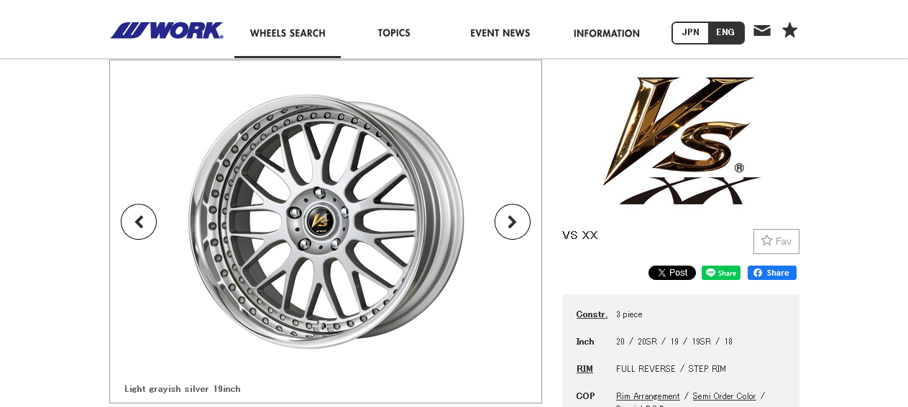Viewport: 908px width, 407px height.
Task: Go to Event News
Action: point(500,33)
